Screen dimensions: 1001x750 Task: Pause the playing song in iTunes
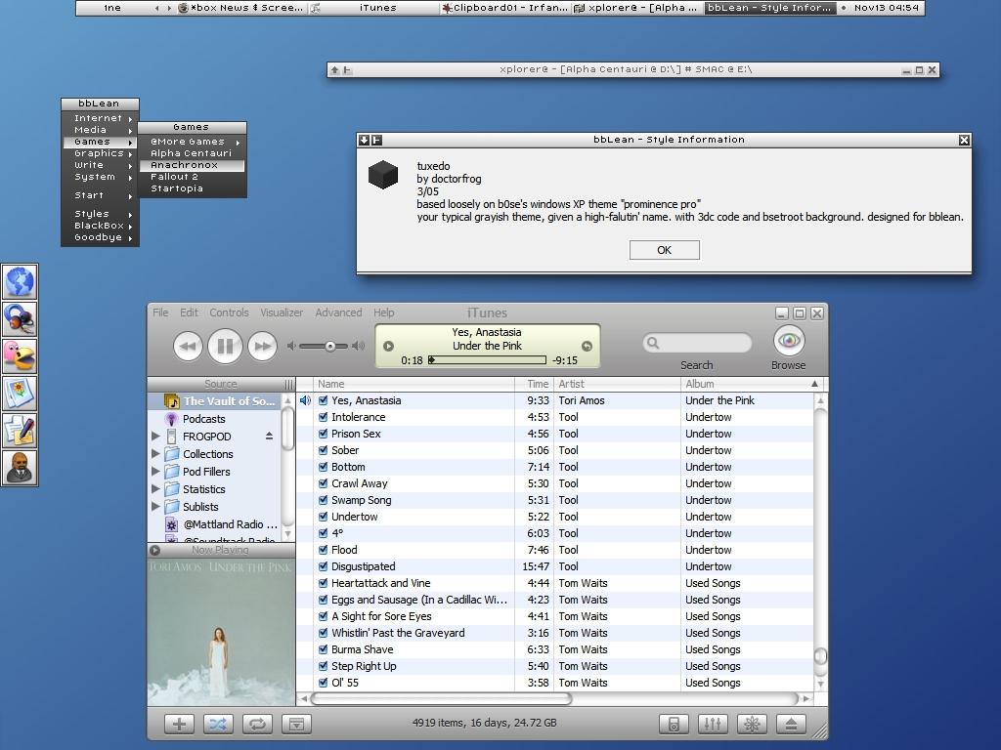click(225, 347)
